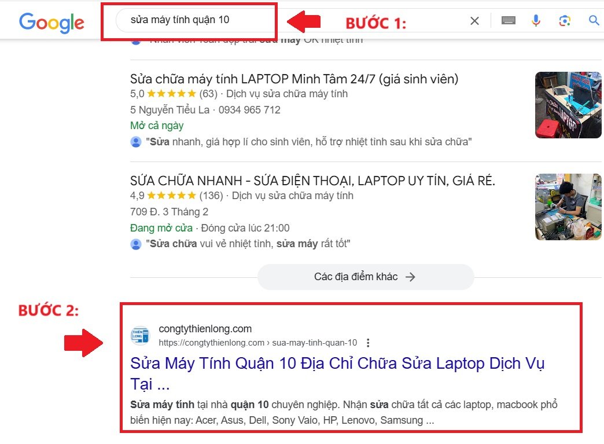The image size is (604, 444).
Task: Open the on-screen keyboard icon
Action: pos(509,20)
